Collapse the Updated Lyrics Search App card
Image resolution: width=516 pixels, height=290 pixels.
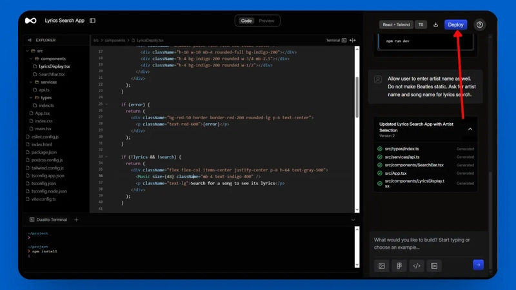tap(470, 130)
